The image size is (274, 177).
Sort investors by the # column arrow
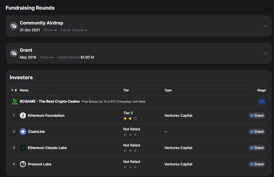12,90
